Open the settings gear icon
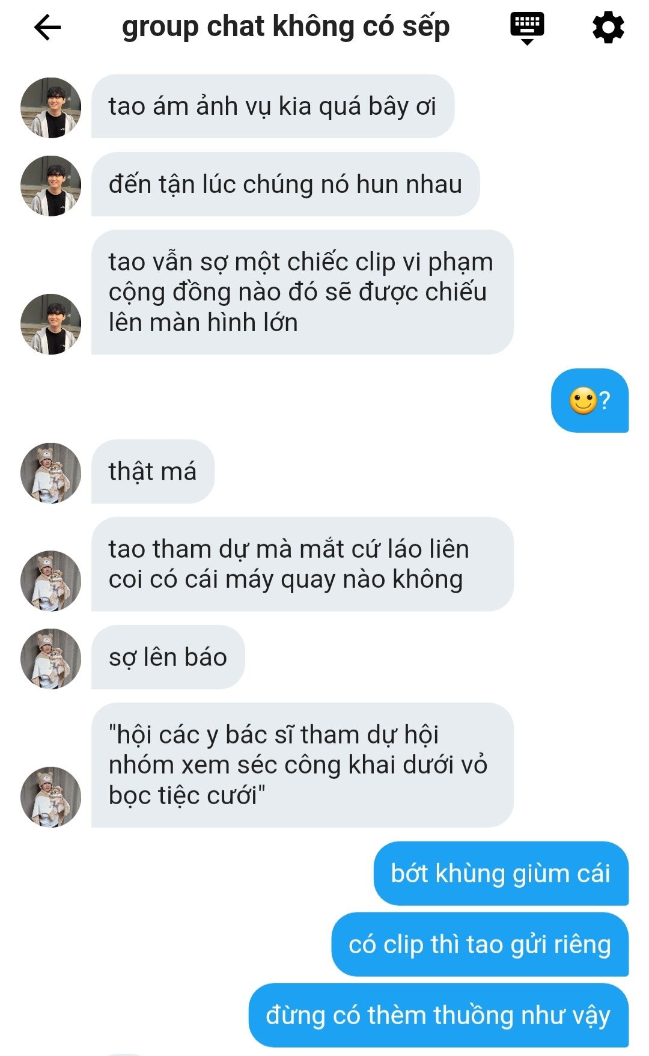Screen dimensions: 649x1056 point(608,28)
